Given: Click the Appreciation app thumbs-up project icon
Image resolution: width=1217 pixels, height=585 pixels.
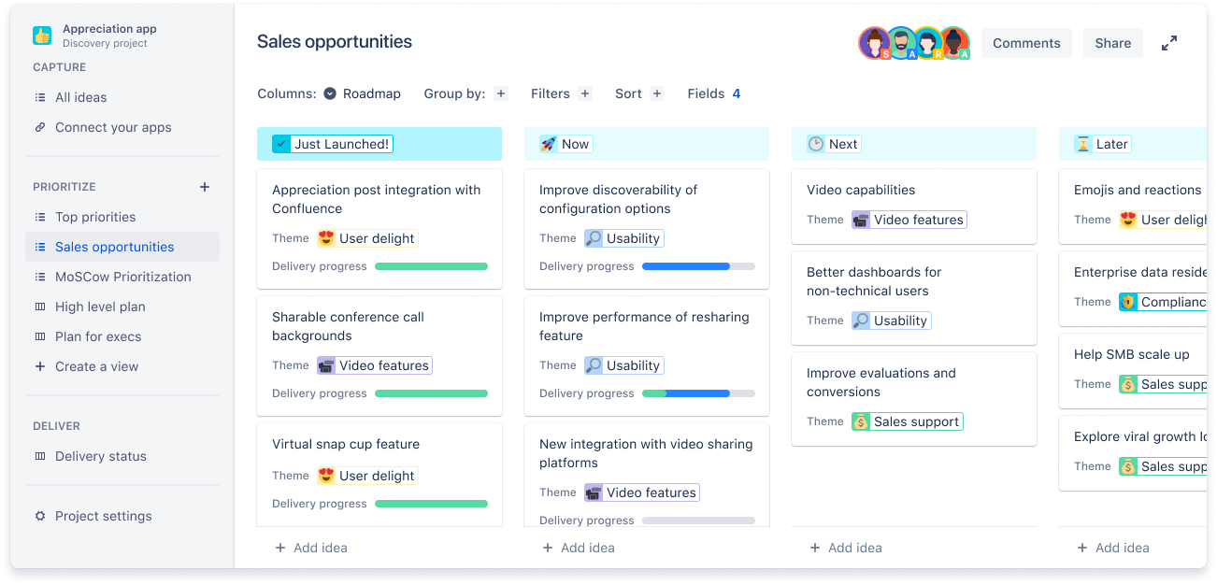Looking at the screenshot, I should (41, 34).
